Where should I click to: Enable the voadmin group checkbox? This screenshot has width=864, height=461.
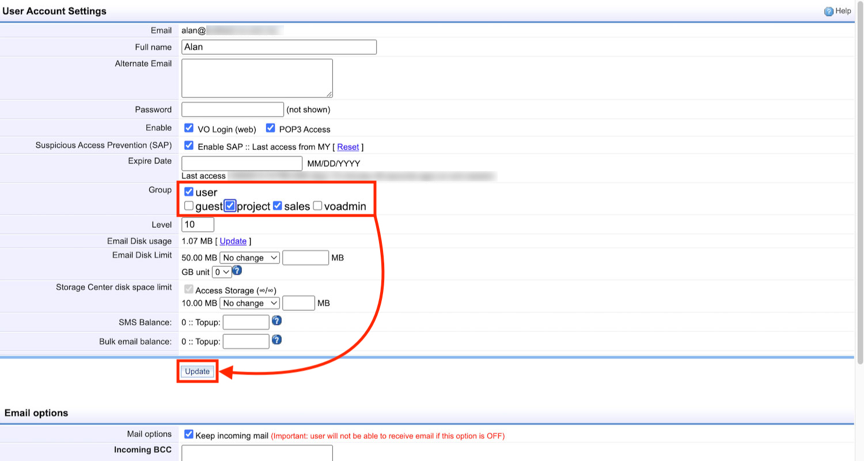[317, 206]
